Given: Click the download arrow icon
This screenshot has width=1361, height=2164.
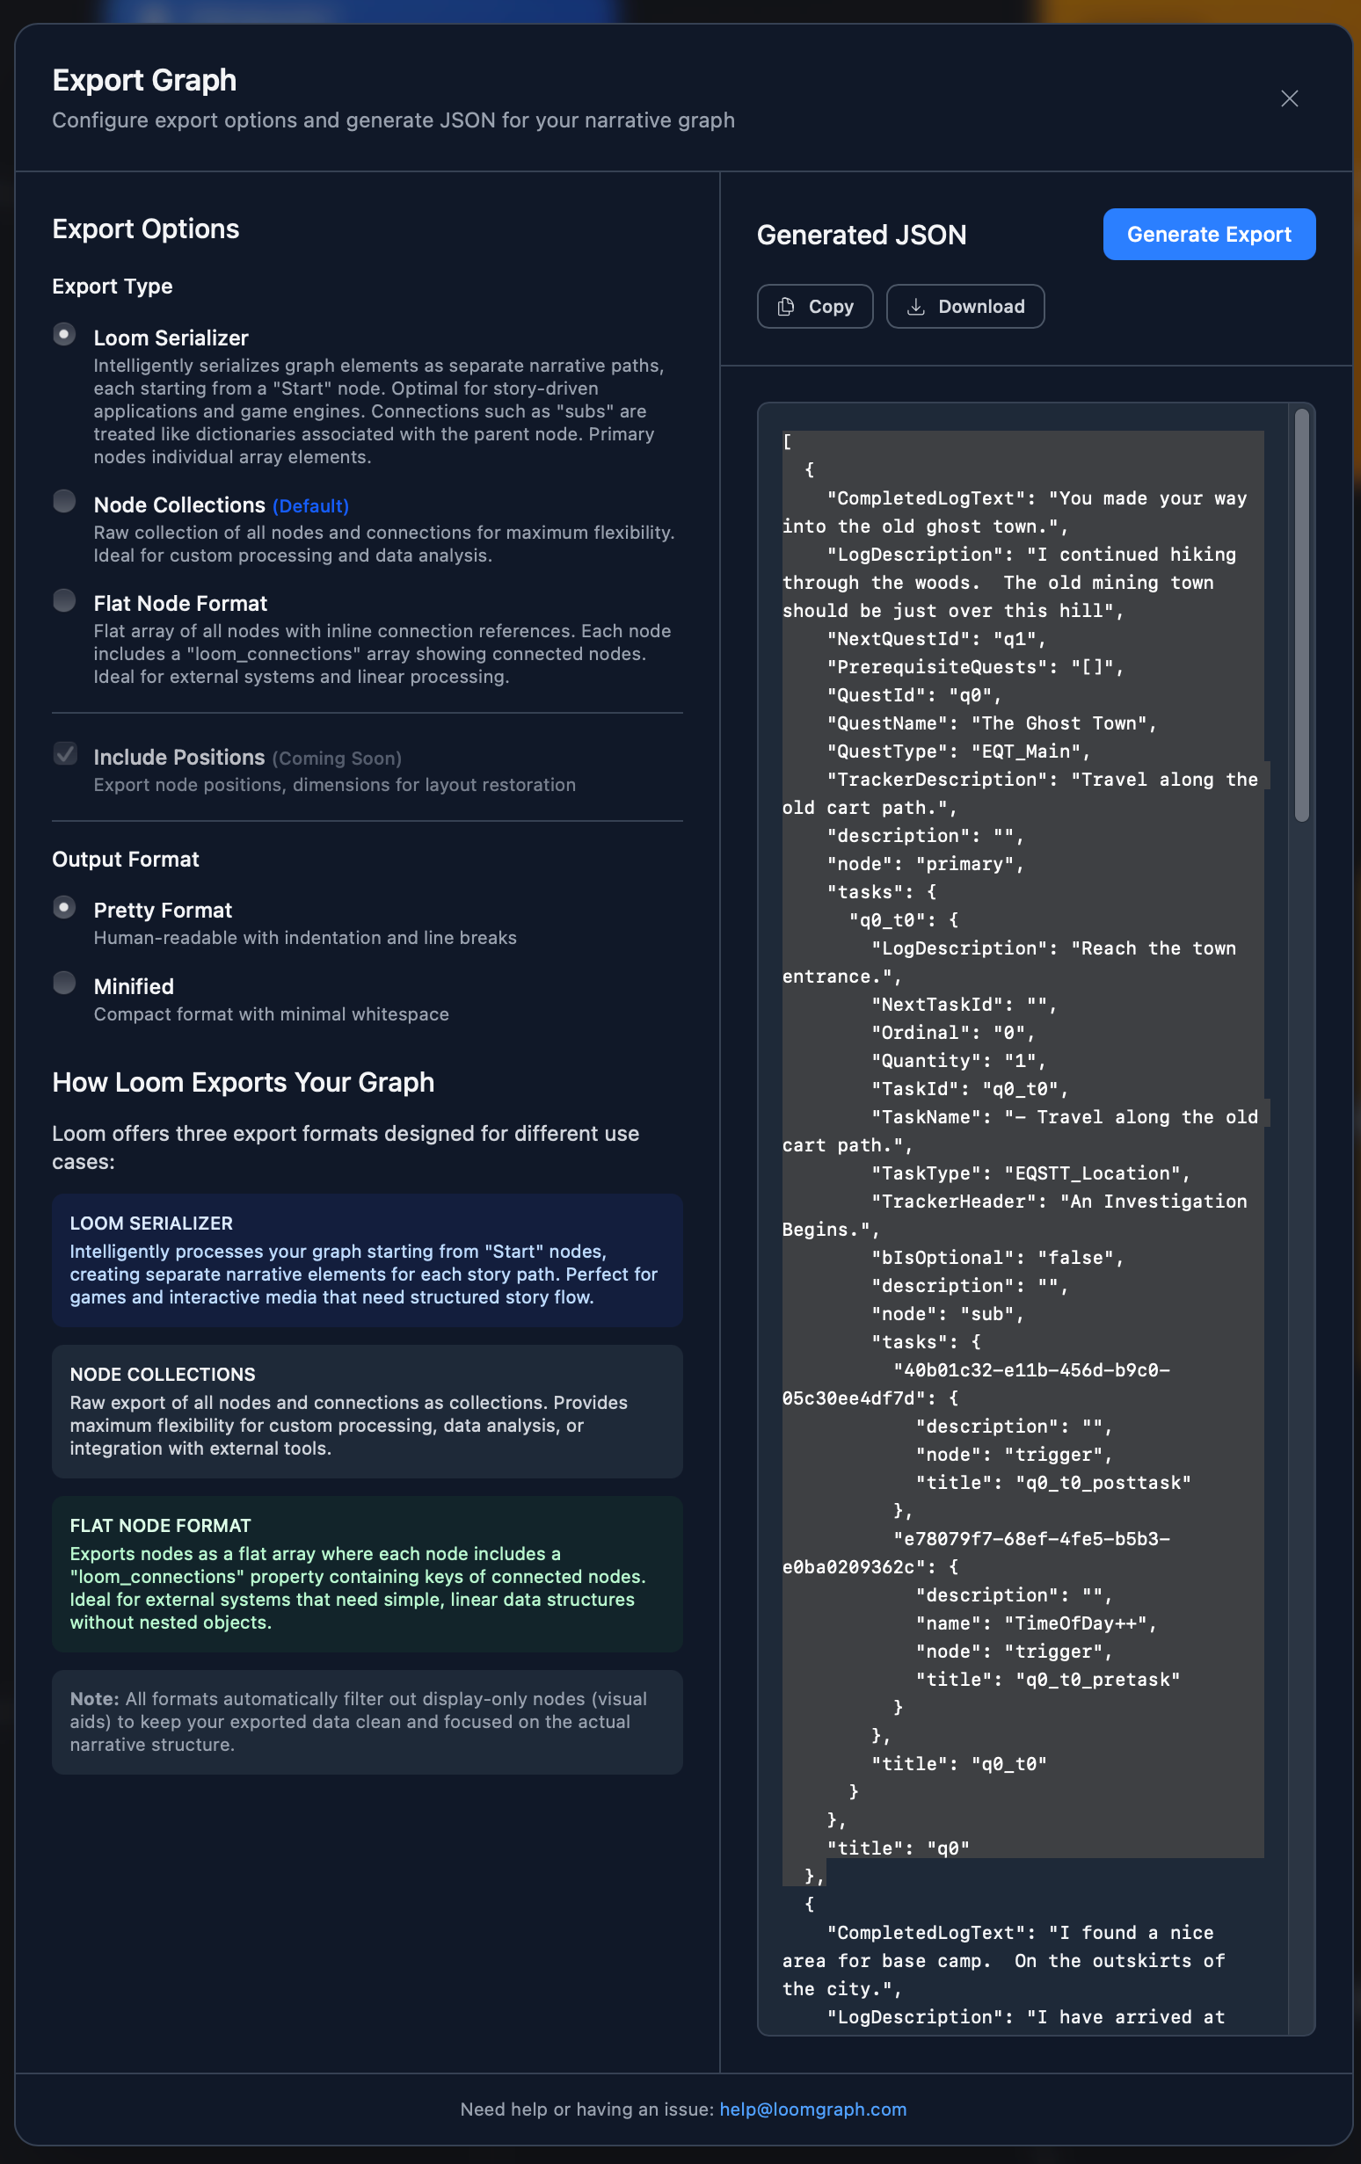Looking at the screenshot, I should point(915,307).
